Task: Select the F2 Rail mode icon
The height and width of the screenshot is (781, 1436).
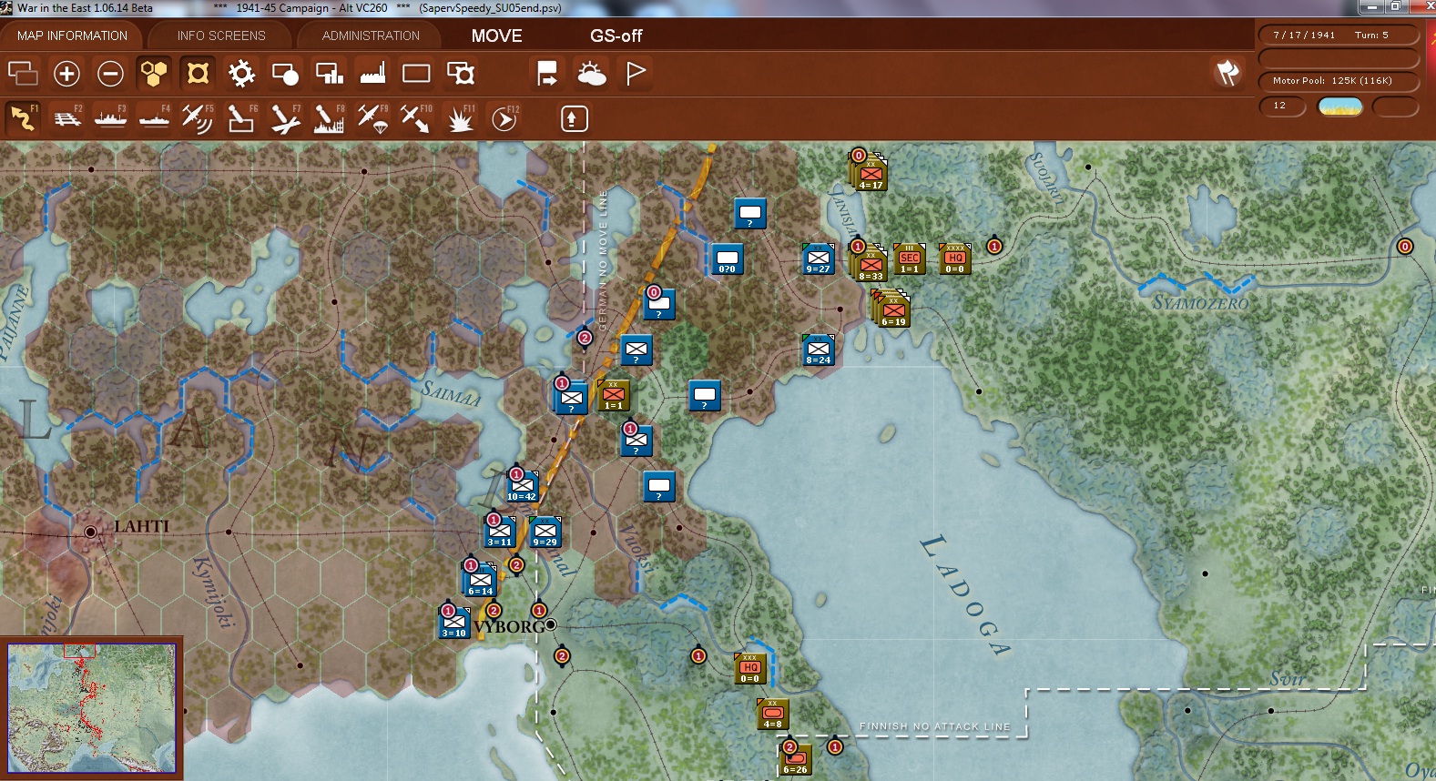Action: 67,118
